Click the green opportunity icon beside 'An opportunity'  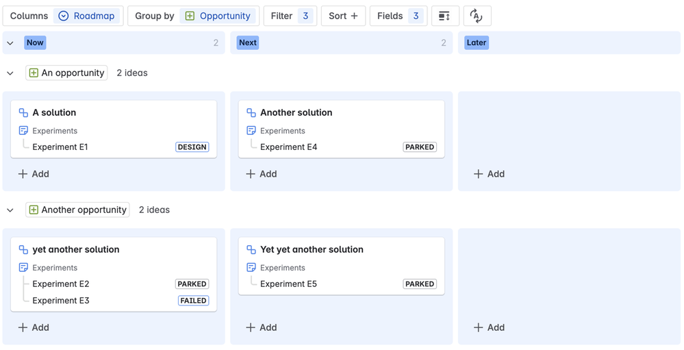point(34,73)
